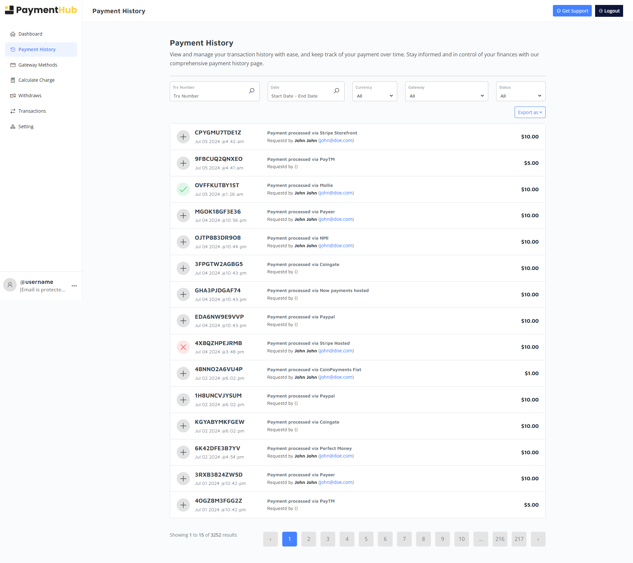The width and height of the screenshot is (633, 563).
Task: Click the red X icon for 4X8QZHPEJRMB
Action: click(x=183, y=347)
